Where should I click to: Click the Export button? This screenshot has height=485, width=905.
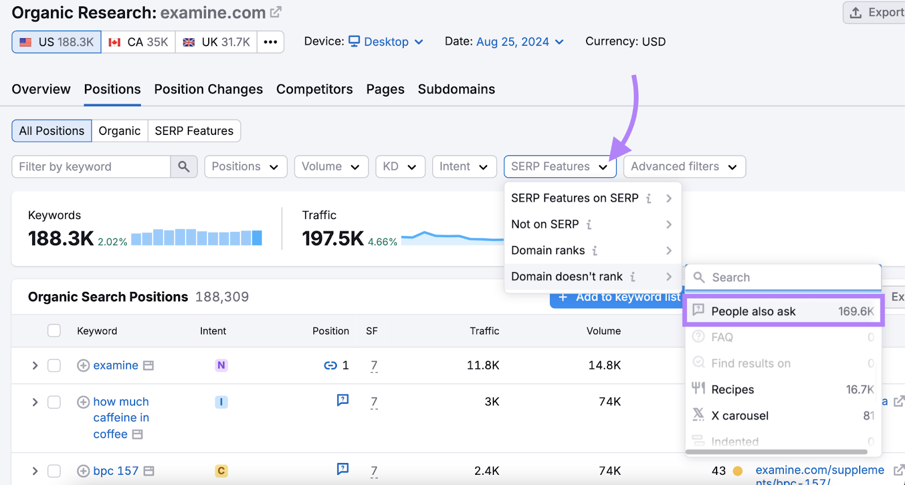pyautogui.click(x=876, y=12)
